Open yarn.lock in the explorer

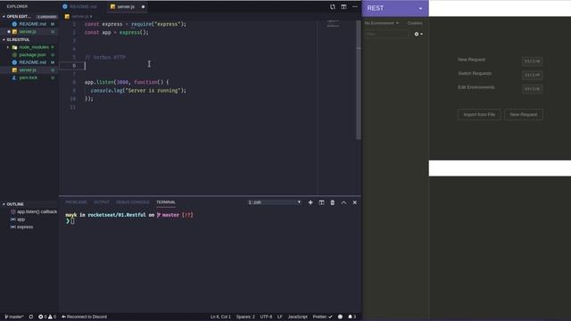[x=29, y=78]
